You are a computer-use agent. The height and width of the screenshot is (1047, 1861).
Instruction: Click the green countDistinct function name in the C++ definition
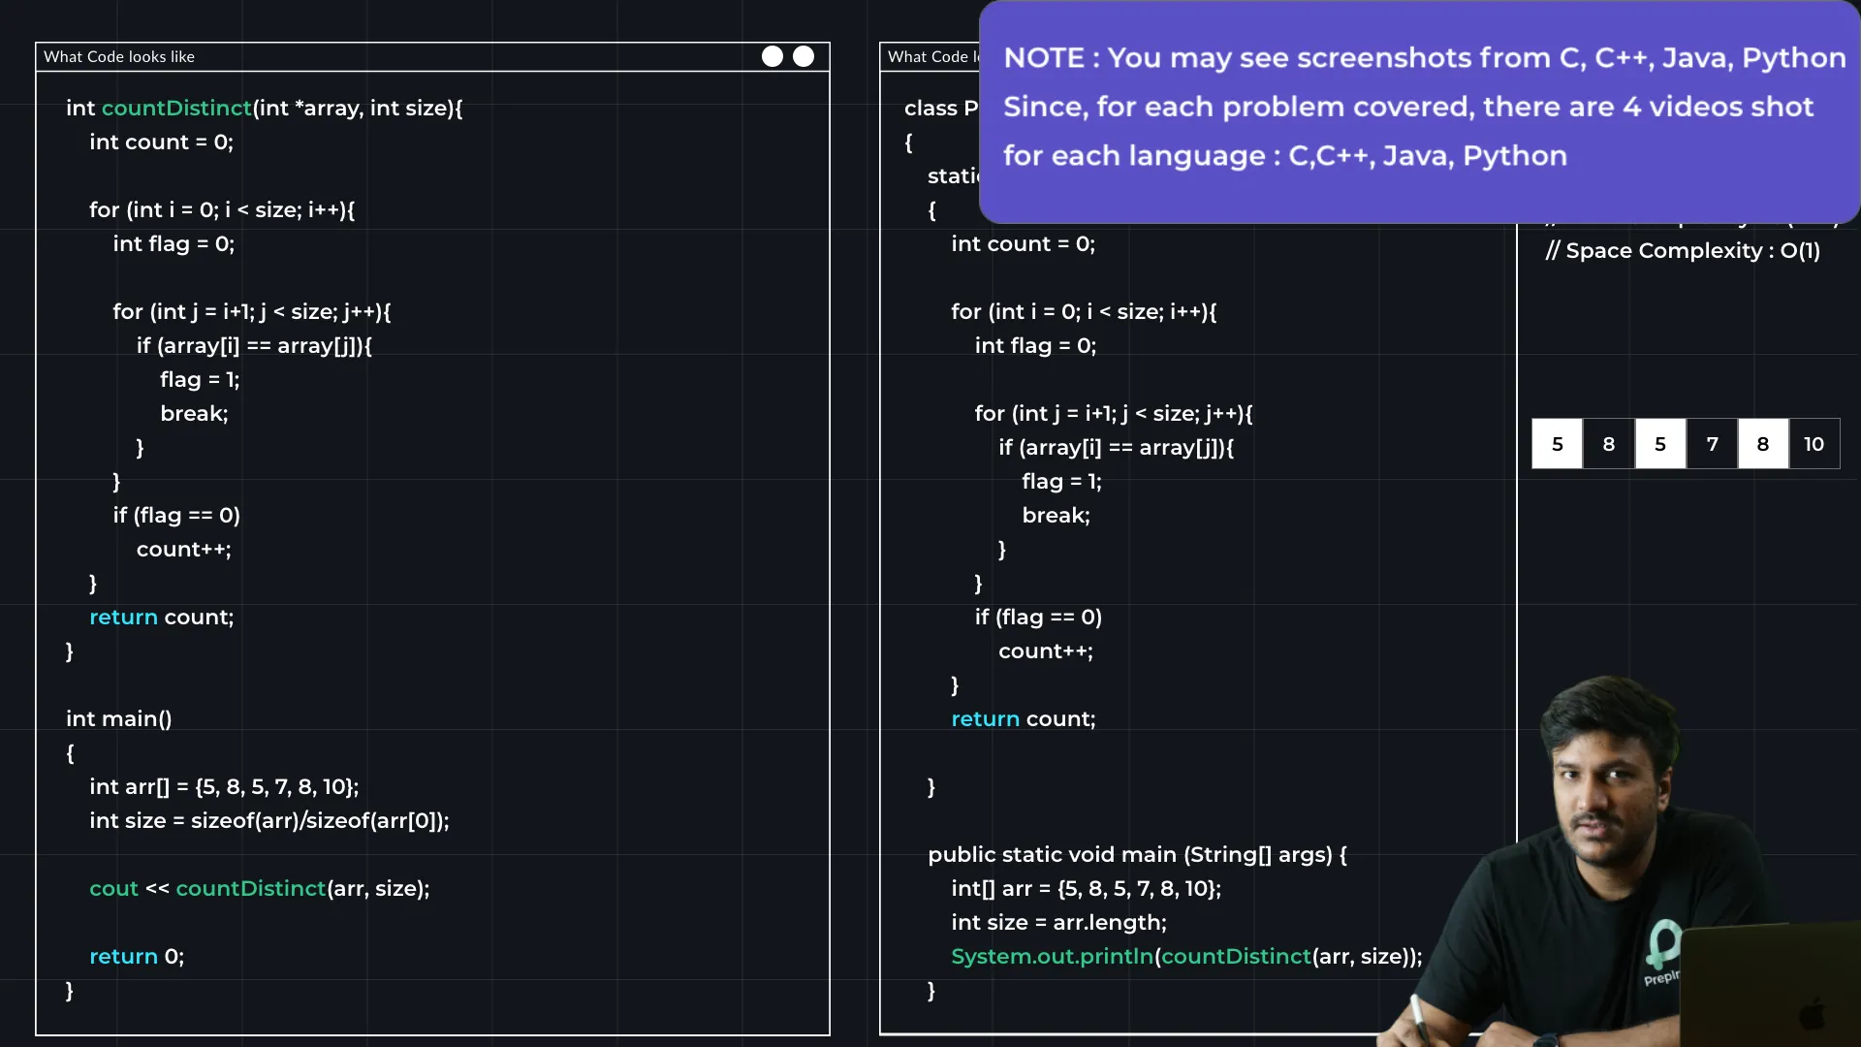[176, 108]
